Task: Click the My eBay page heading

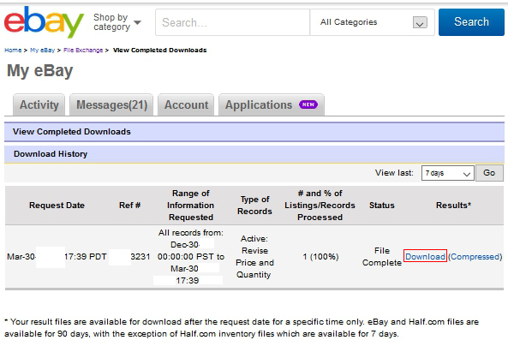Action: (x=40, y=70)
